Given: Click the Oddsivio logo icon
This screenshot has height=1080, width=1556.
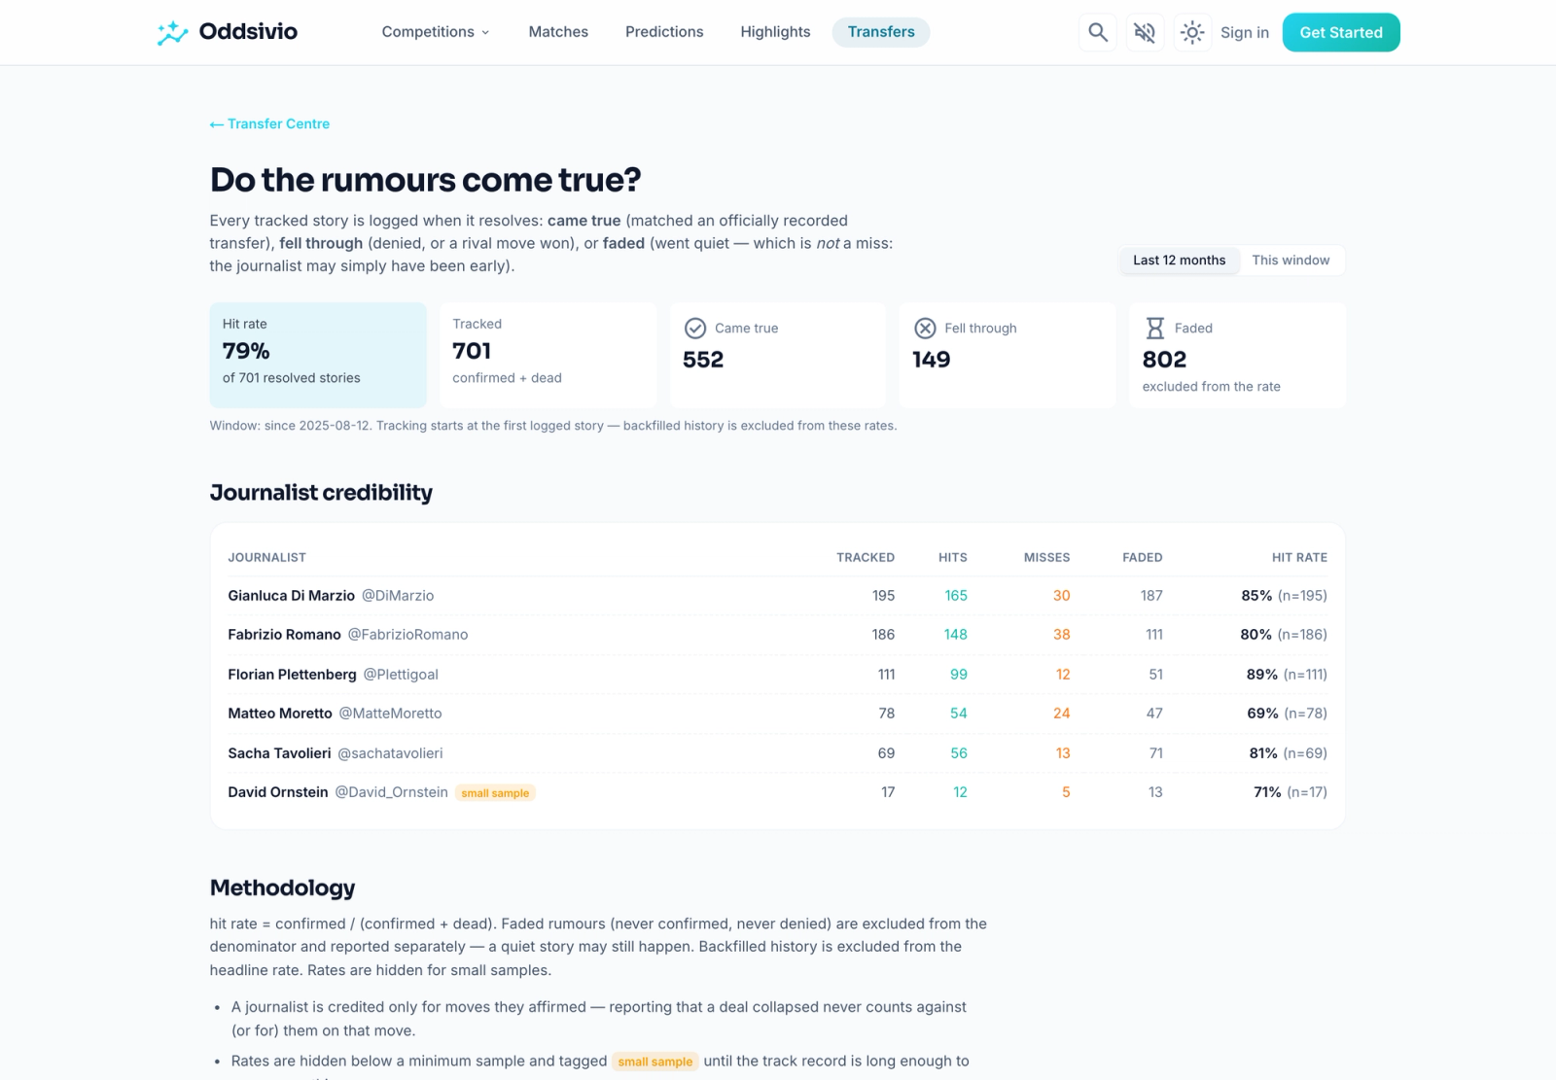Looking at the screenshot, I should (172, 32).
